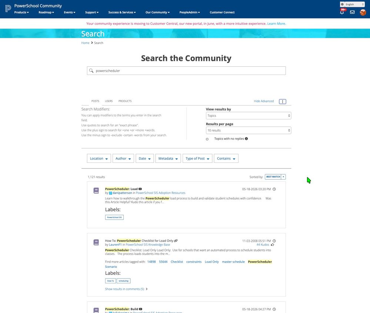Viewport: 370px width, 313px height.
Task: Click the article icon for Checklist for Load Only
Action: tap(96, 243)
